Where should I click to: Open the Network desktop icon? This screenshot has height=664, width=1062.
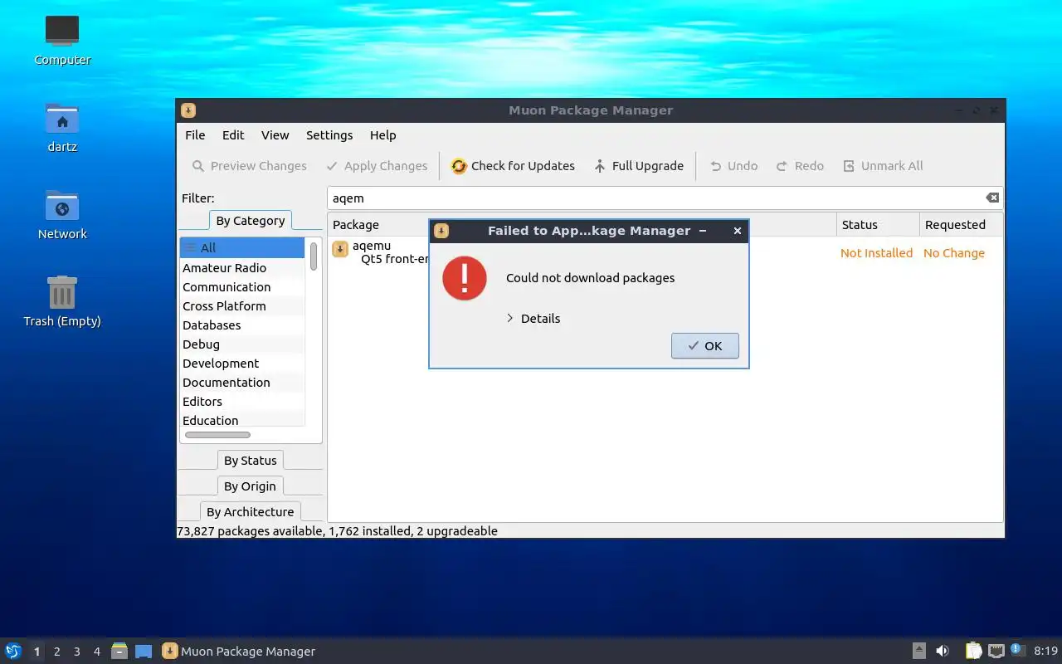tap(62, 214)
